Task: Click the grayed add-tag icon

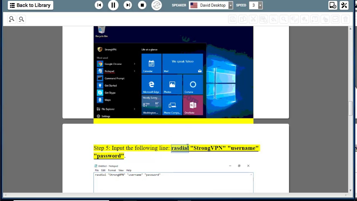Action: (305, 19)
